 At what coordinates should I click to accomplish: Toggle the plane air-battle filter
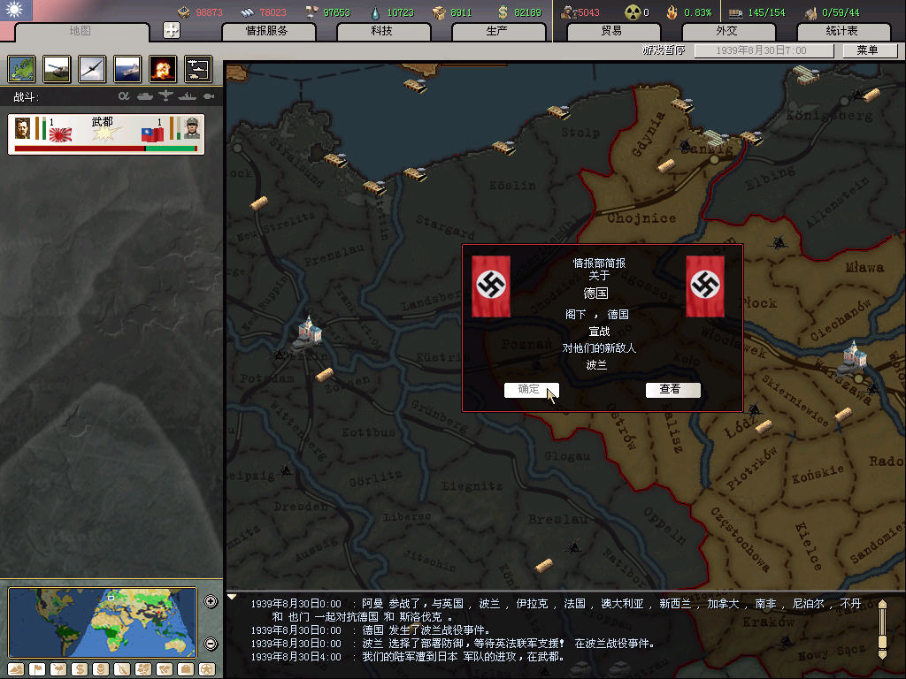165,95
